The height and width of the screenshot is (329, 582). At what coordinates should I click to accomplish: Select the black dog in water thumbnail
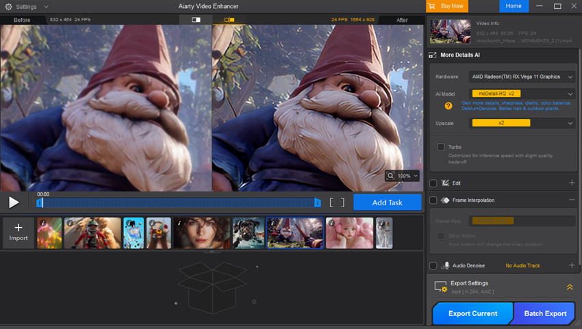pyautogui.click(x=249, y=233)
